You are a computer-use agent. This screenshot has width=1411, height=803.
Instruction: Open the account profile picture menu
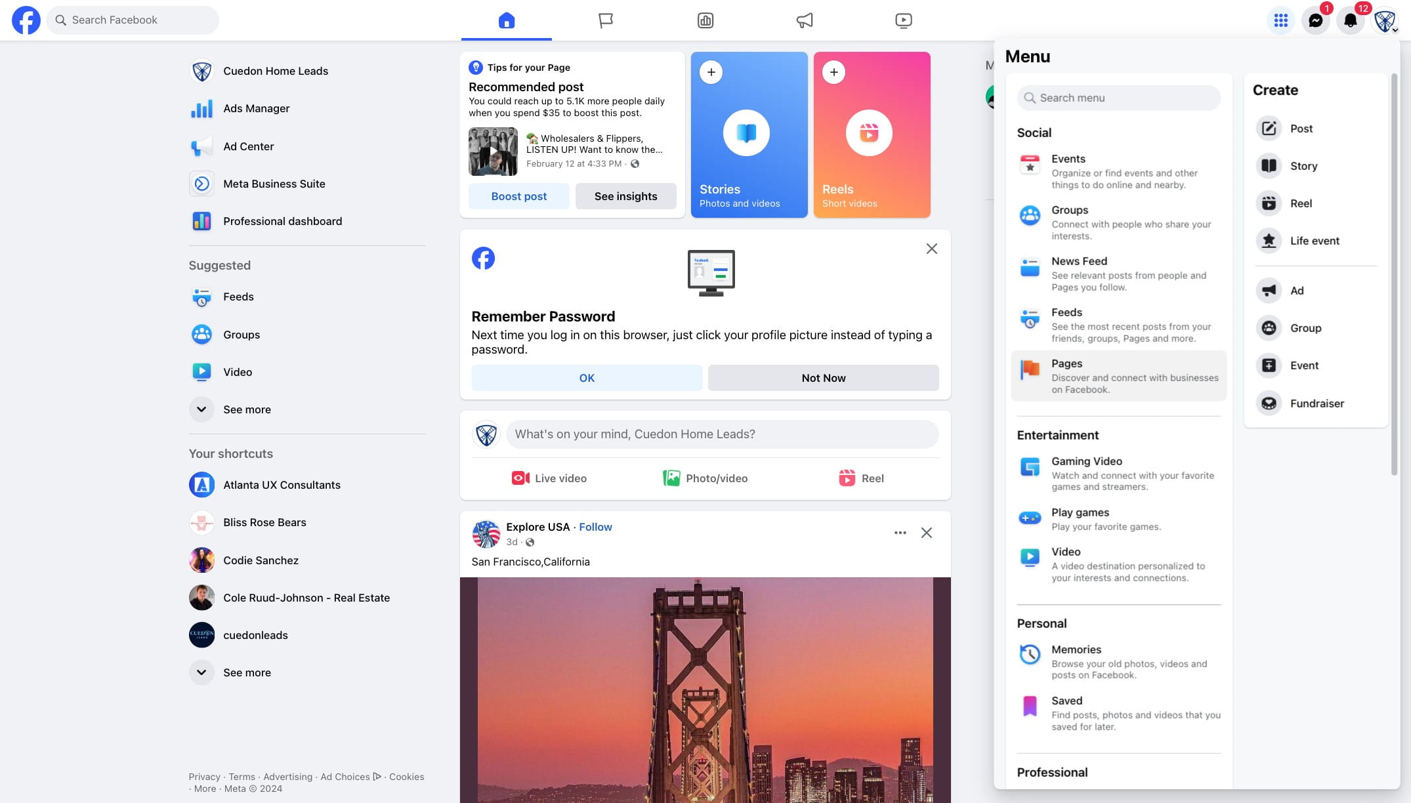point(1385,20)
